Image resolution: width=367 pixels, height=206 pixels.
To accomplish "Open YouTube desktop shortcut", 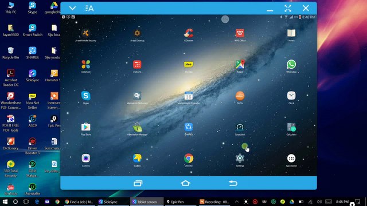I will (10, 189).
